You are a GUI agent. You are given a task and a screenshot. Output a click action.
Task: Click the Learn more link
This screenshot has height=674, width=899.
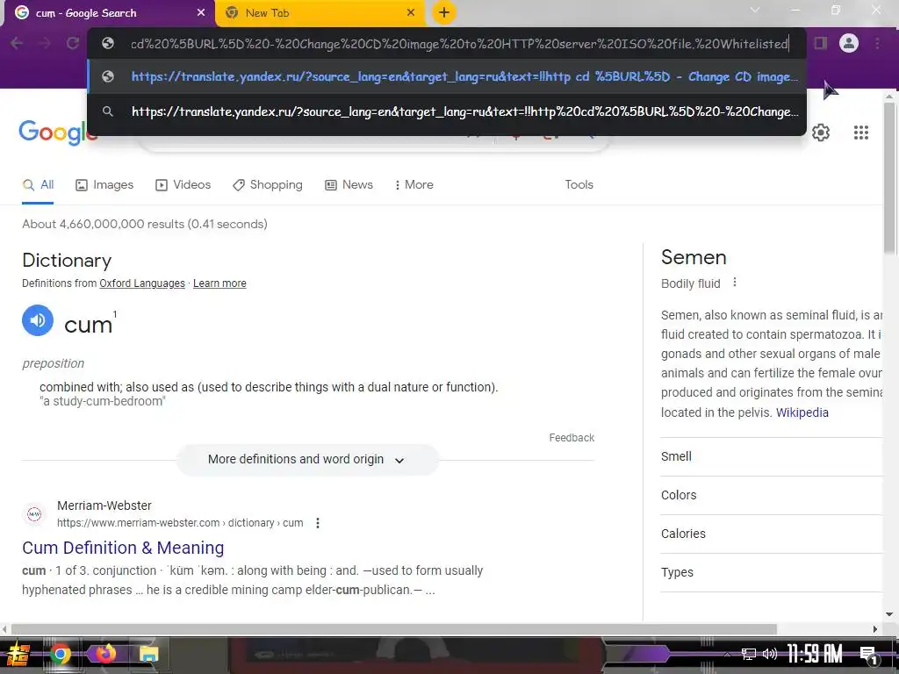(219, 283)
